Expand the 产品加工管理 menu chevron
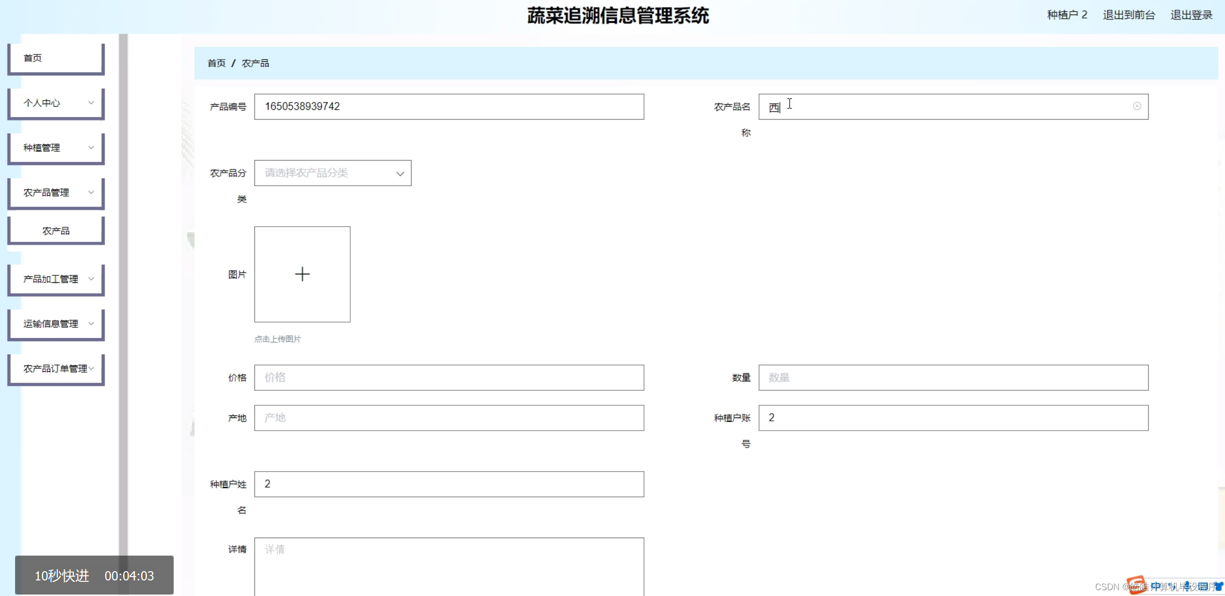The height and width of the screenshot is (596, 1225). 91,279
